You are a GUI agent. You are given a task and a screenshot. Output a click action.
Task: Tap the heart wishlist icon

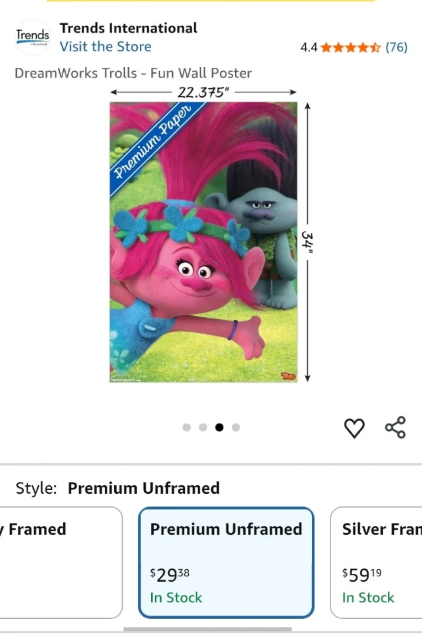(x=354, y=428)
